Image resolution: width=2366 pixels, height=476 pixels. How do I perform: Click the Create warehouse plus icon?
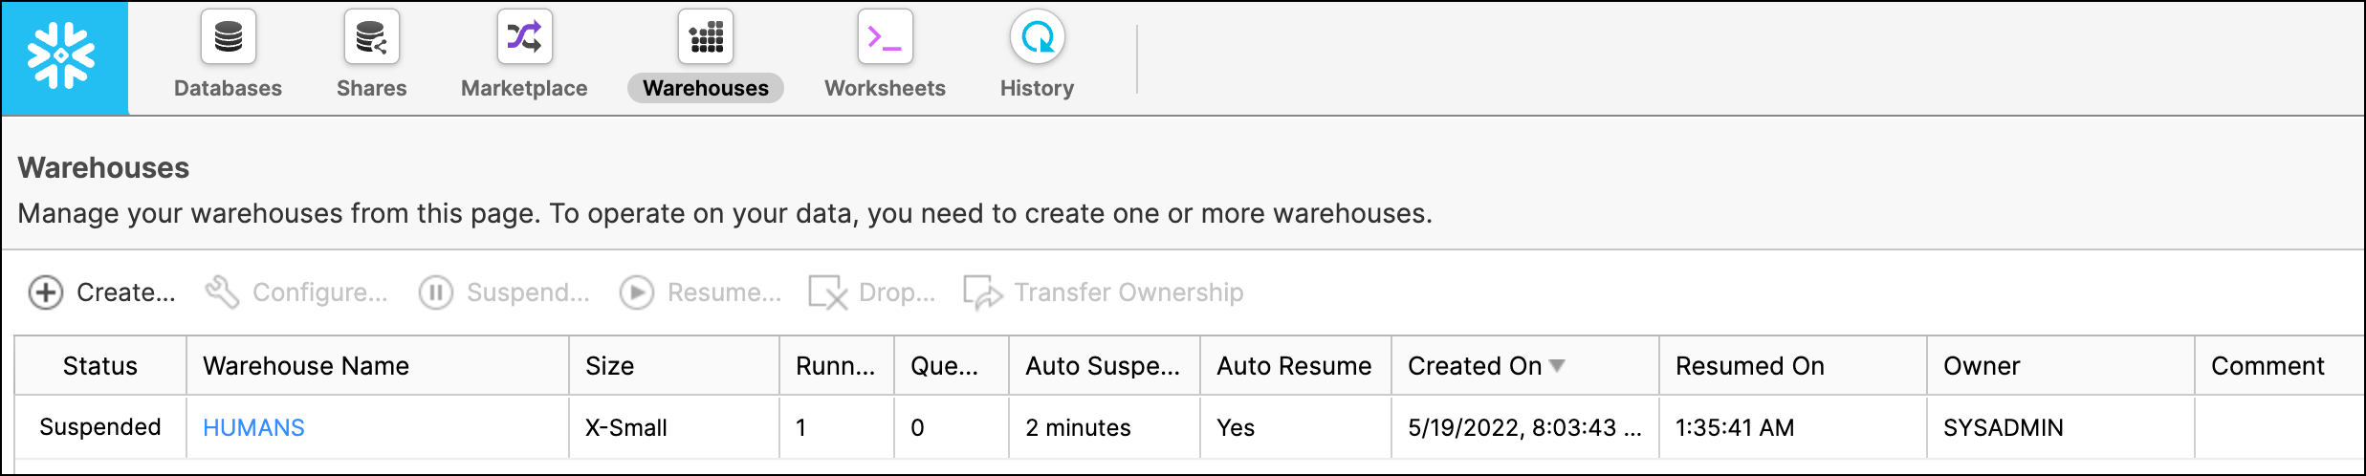46,292
